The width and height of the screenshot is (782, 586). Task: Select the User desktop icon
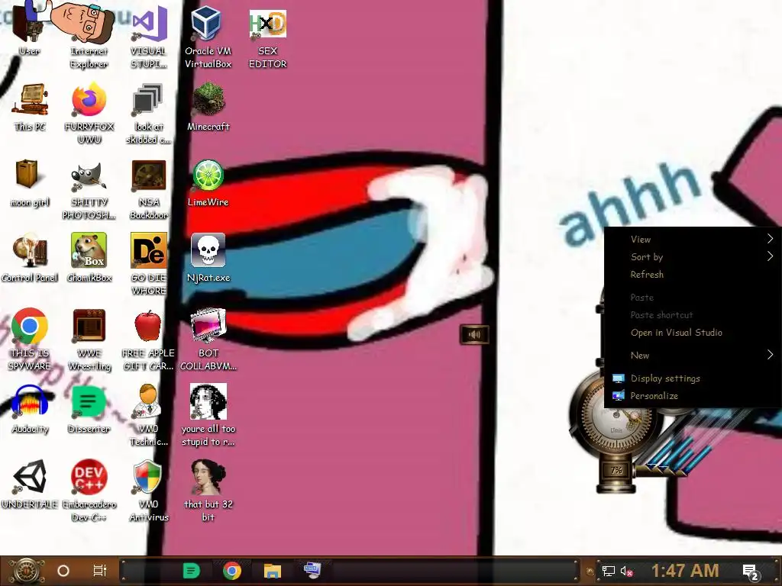29,30
